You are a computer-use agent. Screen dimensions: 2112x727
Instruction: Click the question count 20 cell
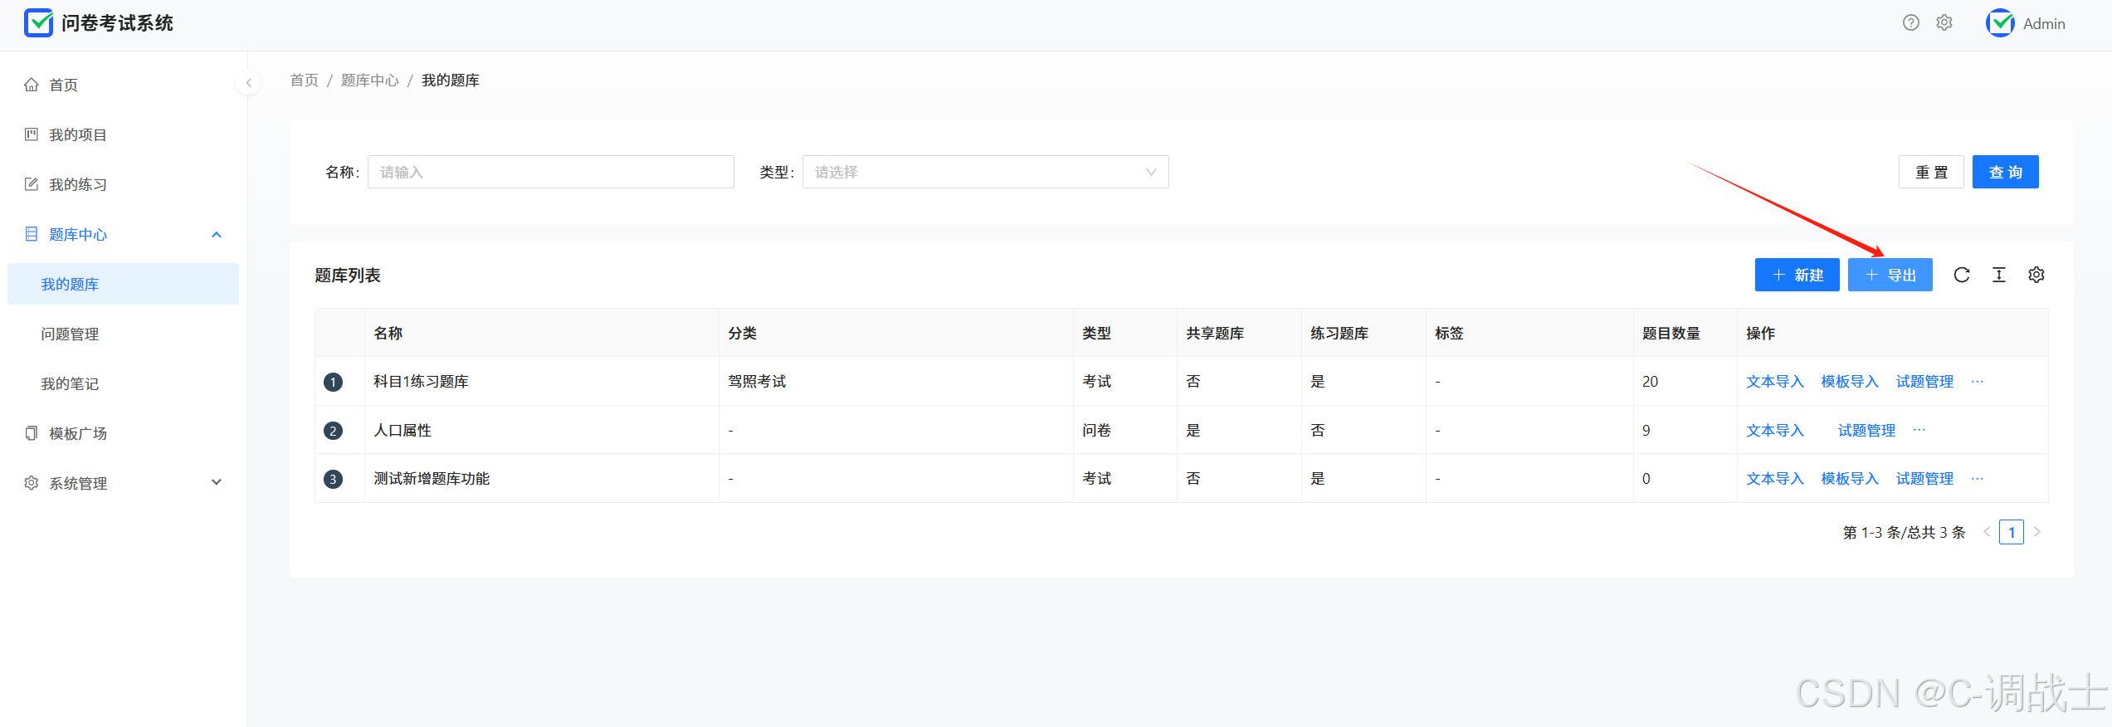(1685, 382)
